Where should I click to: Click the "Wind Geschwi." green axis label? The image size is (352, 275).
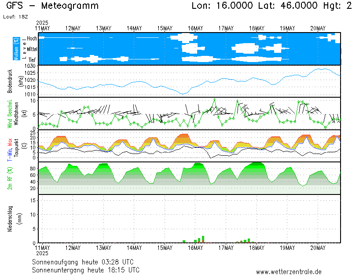pos(10,114)
